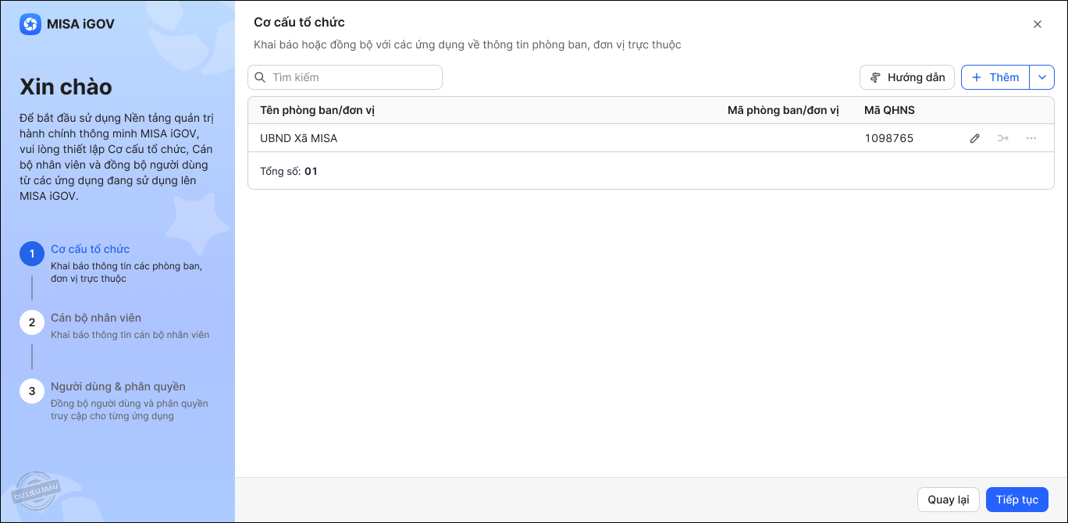Click the magnifier icon in search box
Screen dimensions: 1068x523
(x=261, y=77)
